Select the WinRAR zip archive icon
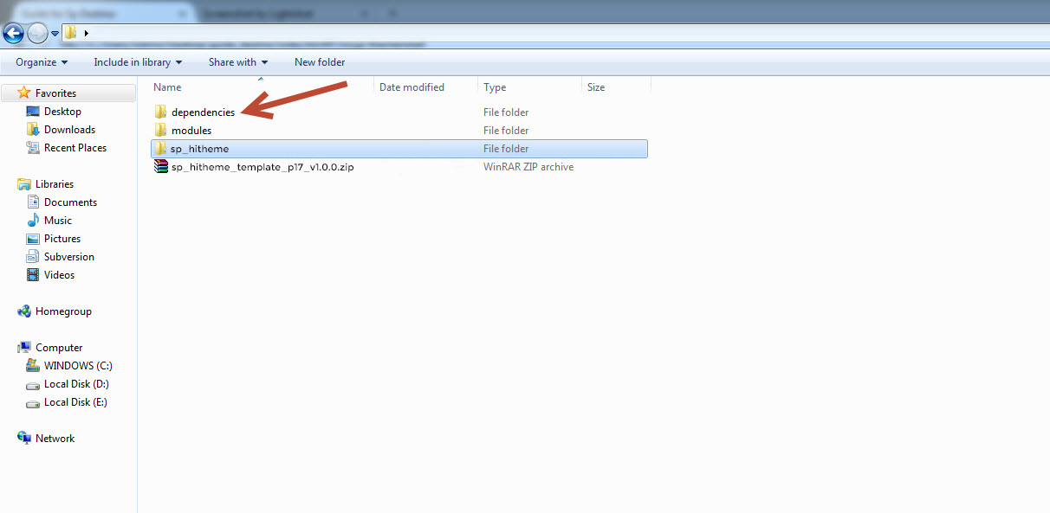Image resolution: width=1050 pixels, height=513 pixels. click(x=161, y=167)
